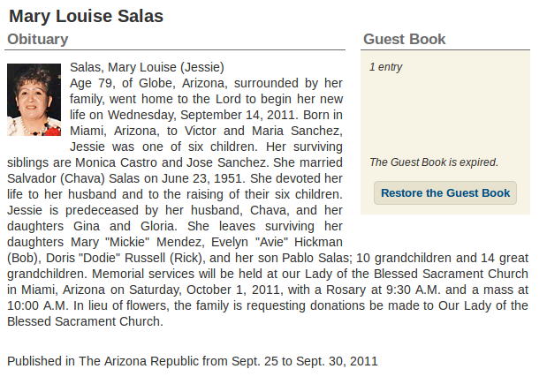Click the date September 14, 2011 in obituary
The image size is (547, 384).
(x=240, y=115)
